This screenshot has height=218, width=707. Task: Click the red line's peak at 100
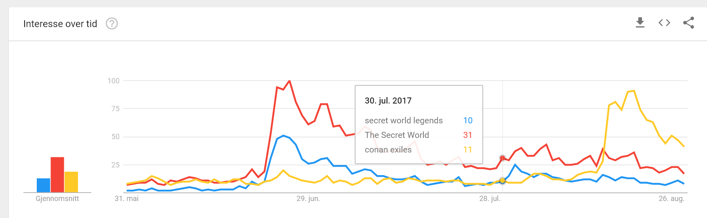pyautogui.click(x=290, y=81)
